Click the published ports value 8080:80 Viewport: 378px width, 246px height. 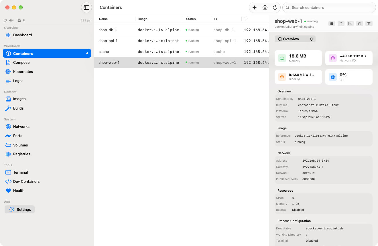[x=309, y=179]
